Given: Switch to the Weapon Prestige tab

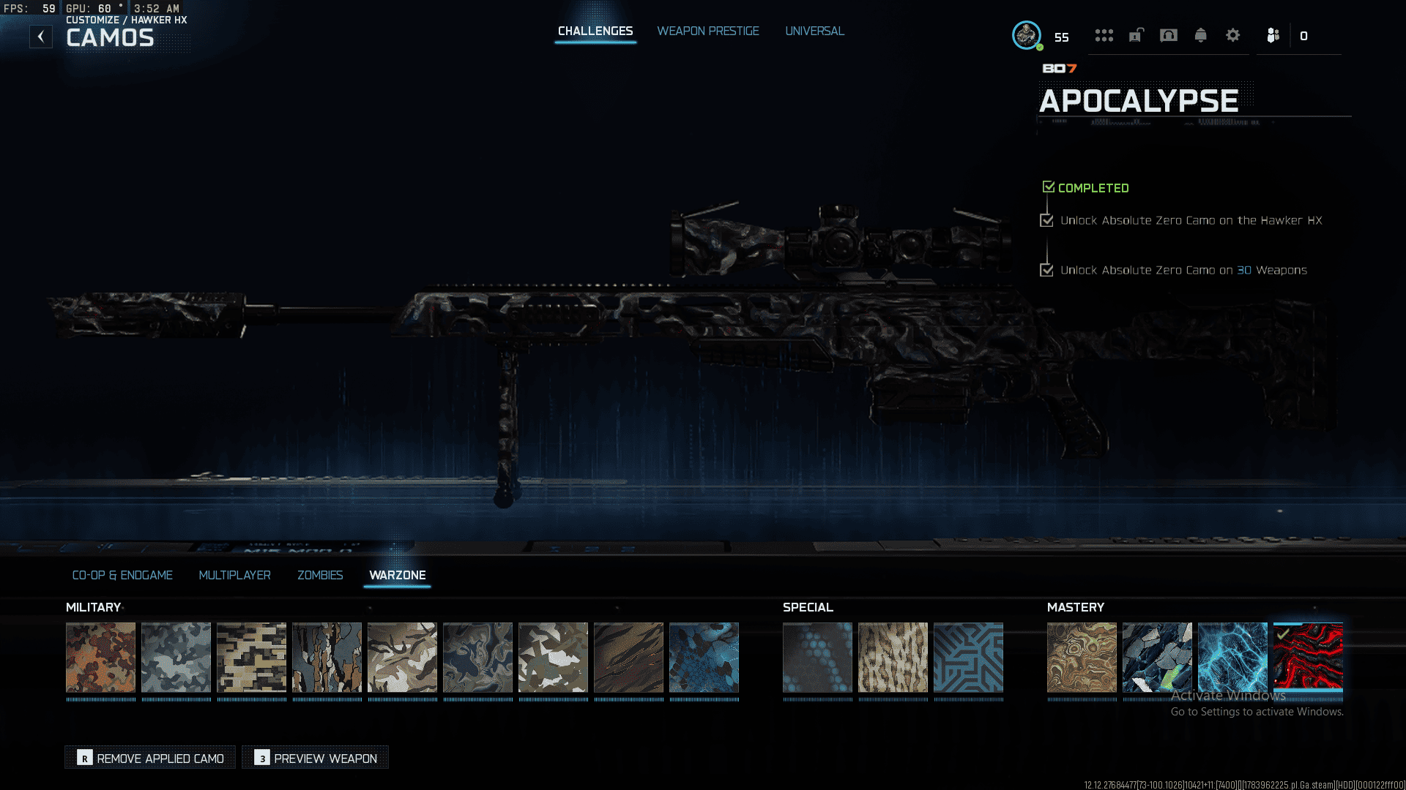Looking at the screenshot, I should 708,31.
